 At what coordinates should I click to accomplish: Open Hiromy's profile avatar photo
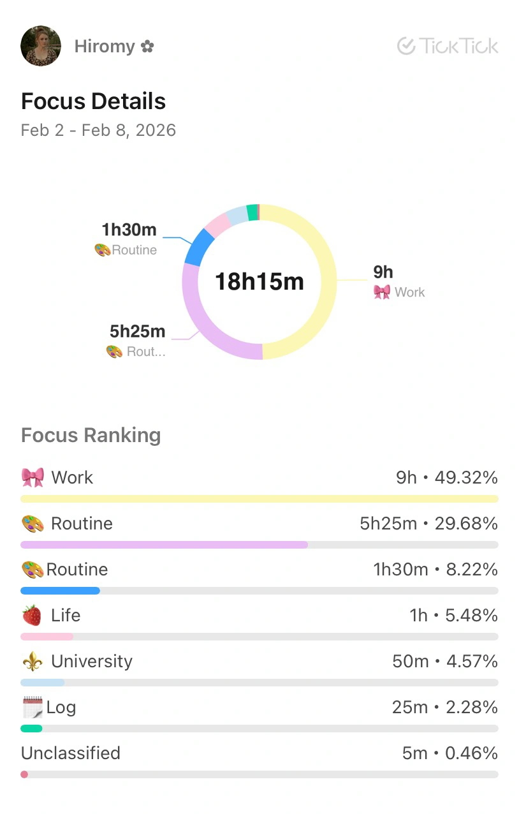(41, 46)
